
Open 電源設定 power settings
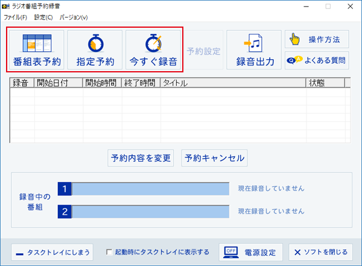(251, 252)
